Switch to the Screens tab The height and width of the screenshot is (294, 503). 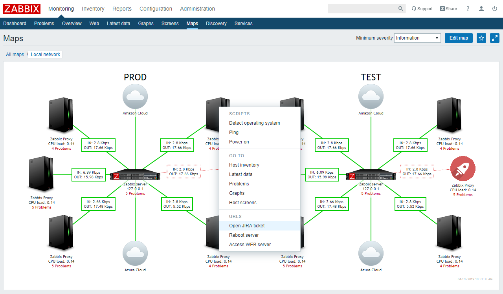(x=170, y=24)
